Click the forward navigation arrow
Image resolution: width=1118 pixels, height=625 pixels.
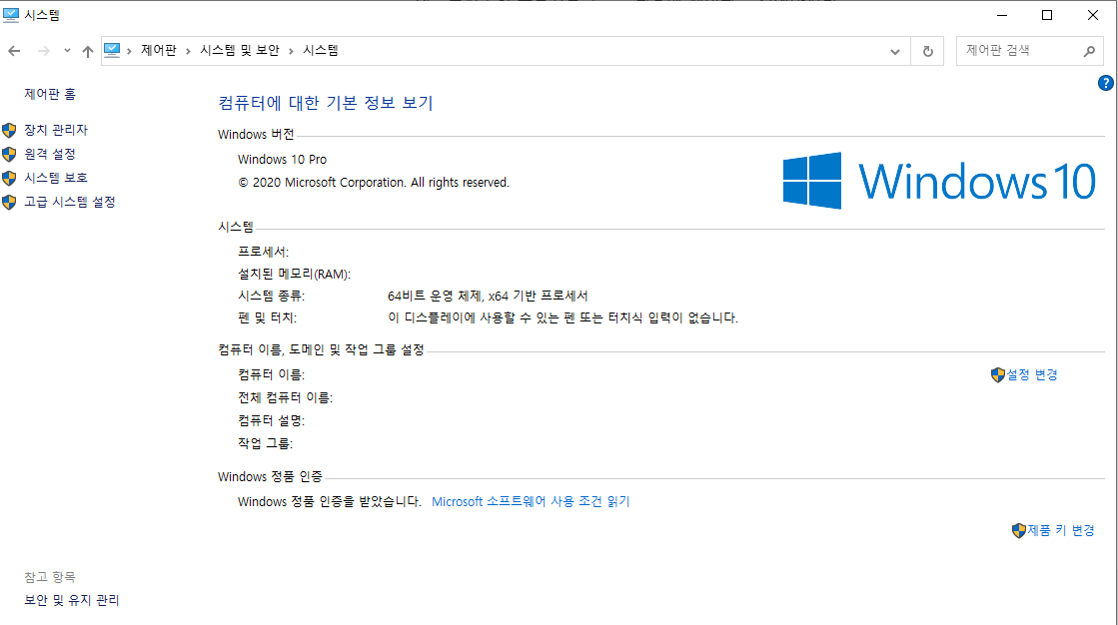pos(44,51)
